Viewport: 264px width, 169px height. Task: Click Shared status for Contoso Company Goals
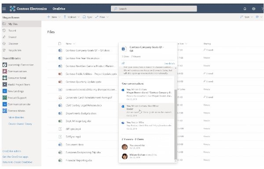pos(208,50)
